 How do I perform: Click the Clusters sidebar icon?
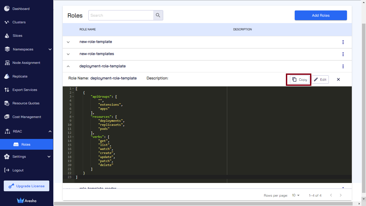[7, 22]
